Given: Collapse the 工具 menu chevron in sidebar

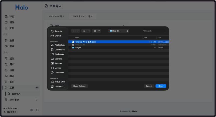Looking at the screenshot, I should pos(37,88).
